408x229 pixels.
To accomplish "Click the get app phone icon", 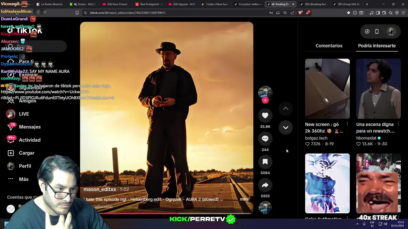I will pyautogui.click(x=377, y=31).
